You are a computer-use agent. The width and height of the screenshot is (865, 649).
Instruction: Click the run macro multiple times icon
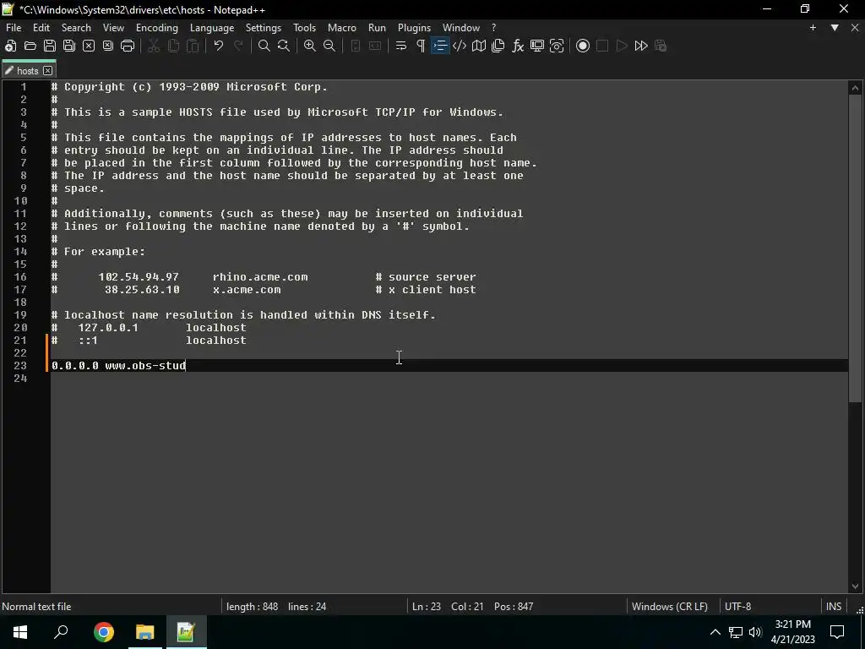pos(641,46)
